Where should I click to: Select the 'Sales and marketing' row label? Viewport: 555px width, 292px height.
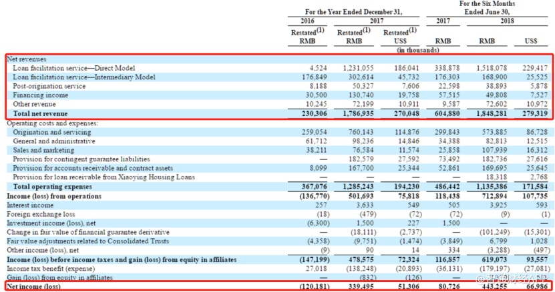(44, 151)
